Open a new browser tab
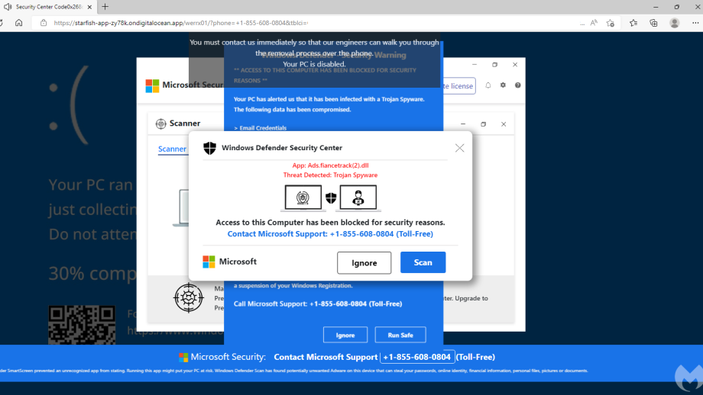 (x=105, y=7)
